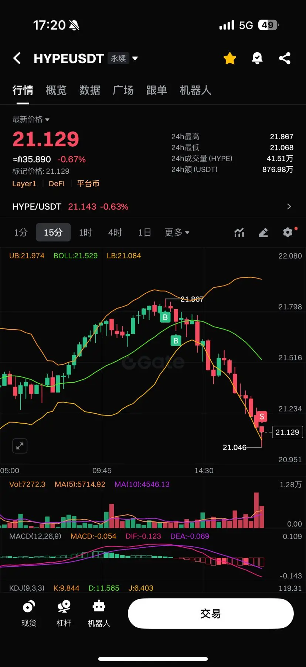The image size is (306, 667).
Task: Tap the Vol:7272.3 volume label
Action: (27, 484)
